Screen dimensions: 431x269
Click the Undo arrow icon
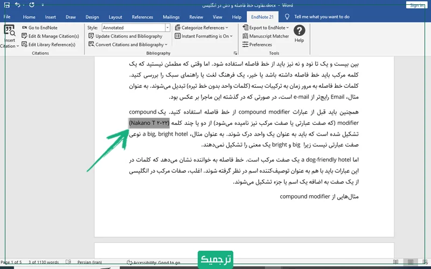(x=17, y=5)
